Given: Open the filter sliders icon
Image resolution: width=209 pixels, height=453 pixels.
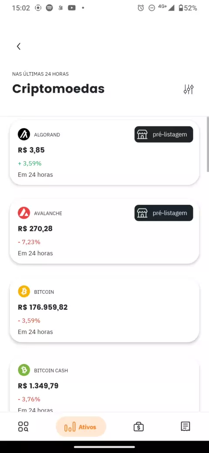Looking at the screenshot, I should tap(189, 89).
